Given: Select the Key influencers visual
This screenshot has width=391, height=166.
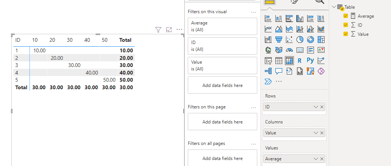Looking at the screenshot, I should point(321,61).
